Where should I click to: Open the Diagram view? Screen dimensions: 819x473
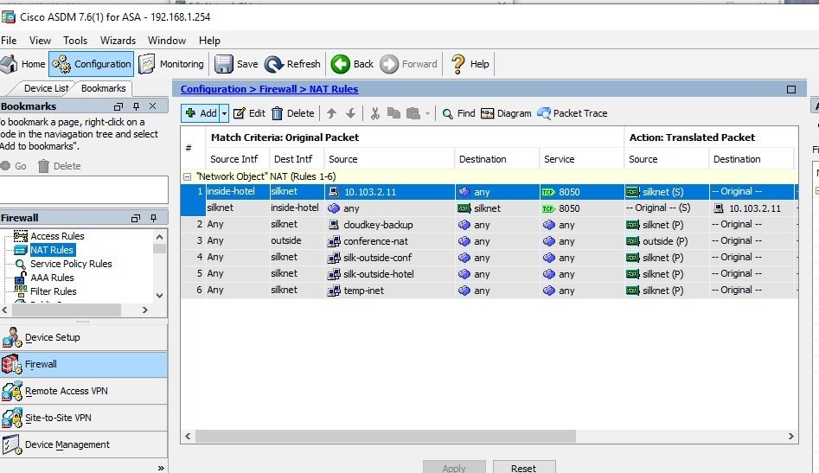click(487, 113)
